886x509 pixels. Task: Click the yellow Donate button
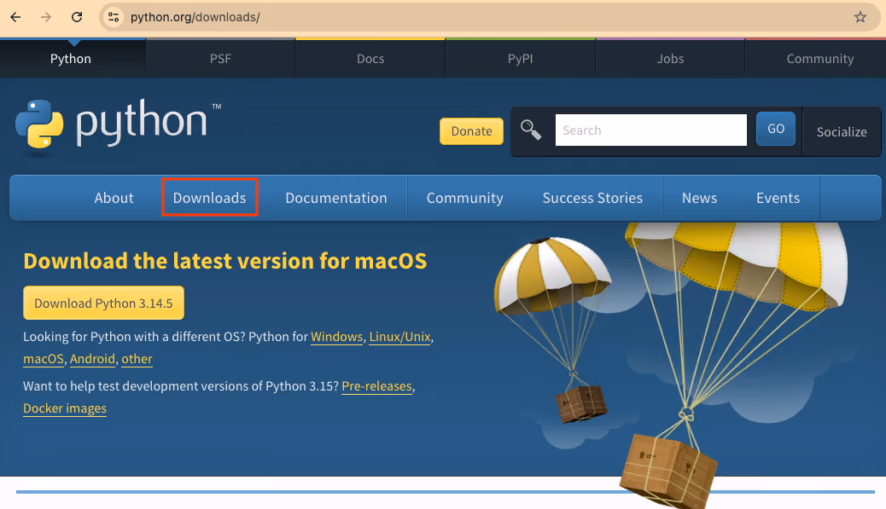click(x=471, y=131)
